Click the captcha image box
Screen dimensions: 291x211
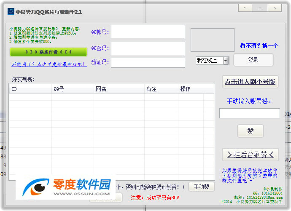[x=212, y=40]
